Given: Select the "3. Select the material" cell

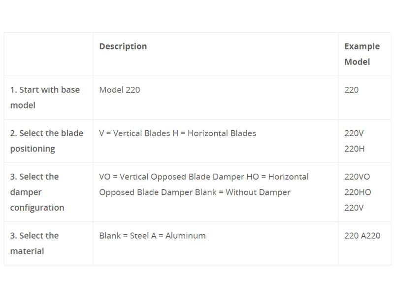Looking at the screenshot, I should click(34, 243).
